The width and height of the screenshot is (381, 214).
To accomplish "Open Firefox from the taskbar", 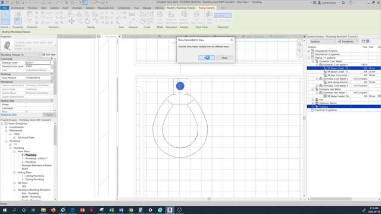I will pyautogui.click(x=53, y=210).
